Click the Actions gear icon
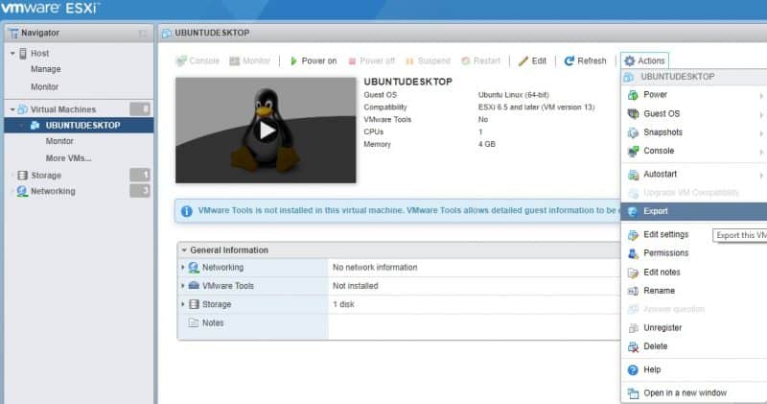Image resolution: width=767 pixels, height=404 pixels. coord(629,61)
